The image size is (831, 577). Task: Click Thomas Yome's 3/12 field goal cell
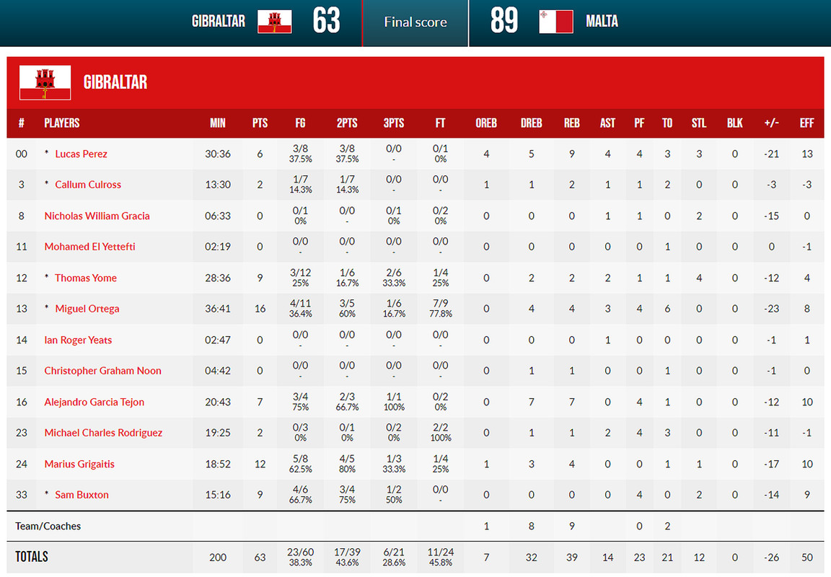pyautogui.click(x=301, y=278)
